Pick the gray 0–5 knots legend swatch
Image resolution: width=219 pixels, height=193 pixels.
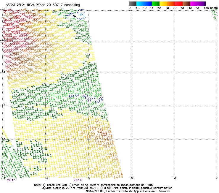133,4
